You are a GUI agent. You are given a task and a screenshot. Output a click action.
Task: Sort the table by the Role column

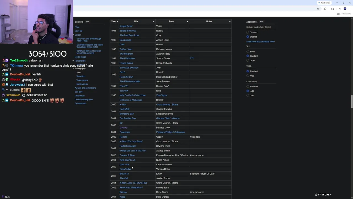[x=172, y=22]
